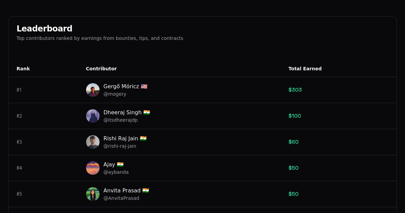This screenshot has width=405, height=213.
Task: Click the @itsdheerajdp username
Action: [120, 120]
